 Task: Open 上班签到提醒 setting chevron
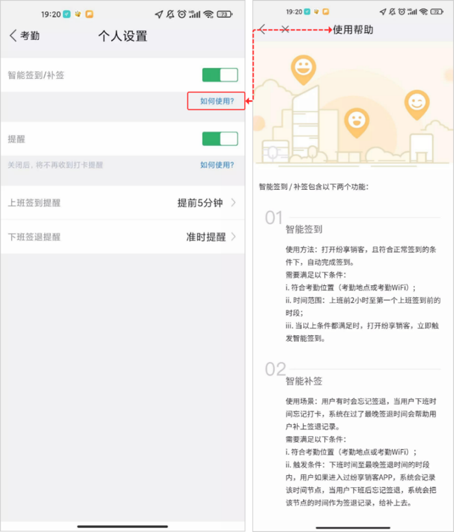coord(233,202)
